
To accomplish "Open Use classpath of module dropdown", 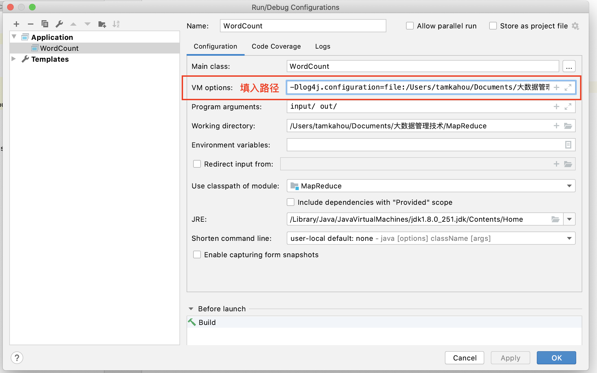I will (569, 186).
